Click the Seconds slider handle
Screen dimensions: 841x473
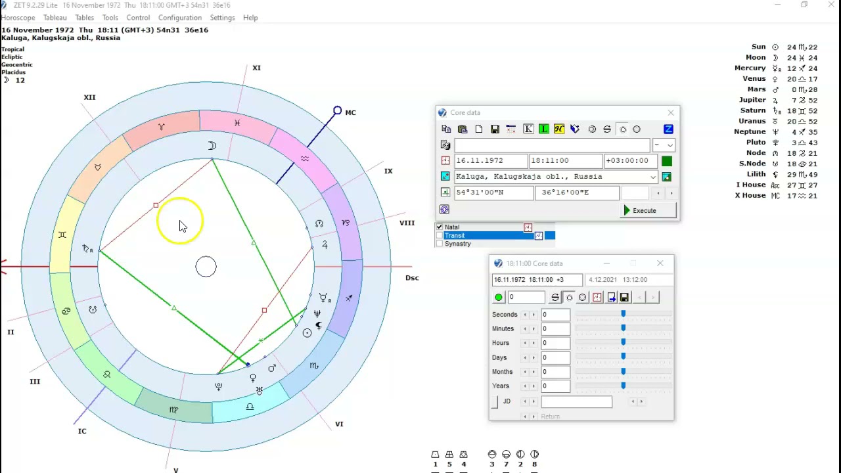624,315
